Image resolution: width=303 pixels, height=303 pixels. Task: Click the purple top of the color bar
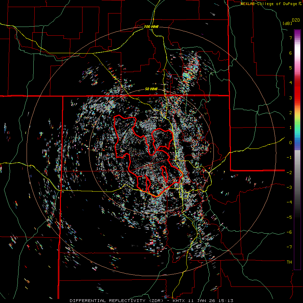click(297, 33)
